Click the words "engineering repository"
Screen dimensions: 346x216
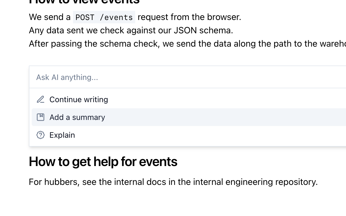[x=271, y=182]
